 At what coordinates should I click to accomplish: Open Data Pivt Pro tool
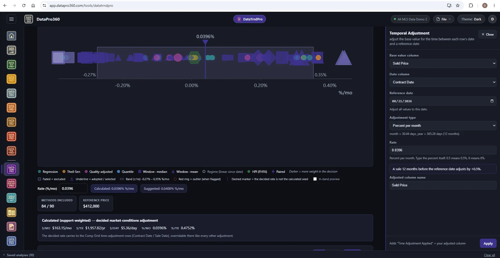[x=11, y=93]
